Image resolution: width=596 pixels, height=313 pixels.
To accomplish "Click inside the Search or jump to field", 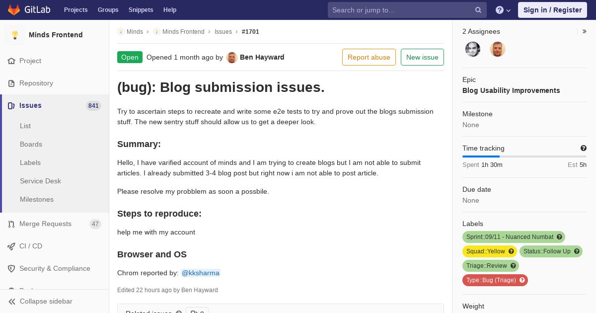I will coord(401,10).
